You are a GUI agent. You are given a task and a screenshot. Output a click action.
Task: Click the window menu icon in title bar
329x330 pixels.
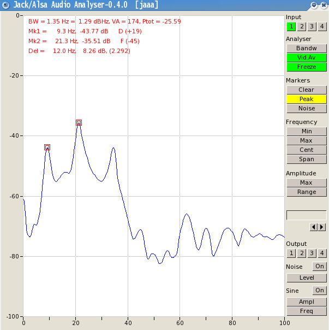5,5
